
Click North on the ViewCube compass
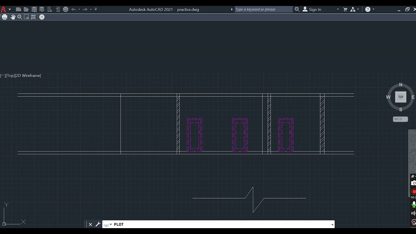401,85
